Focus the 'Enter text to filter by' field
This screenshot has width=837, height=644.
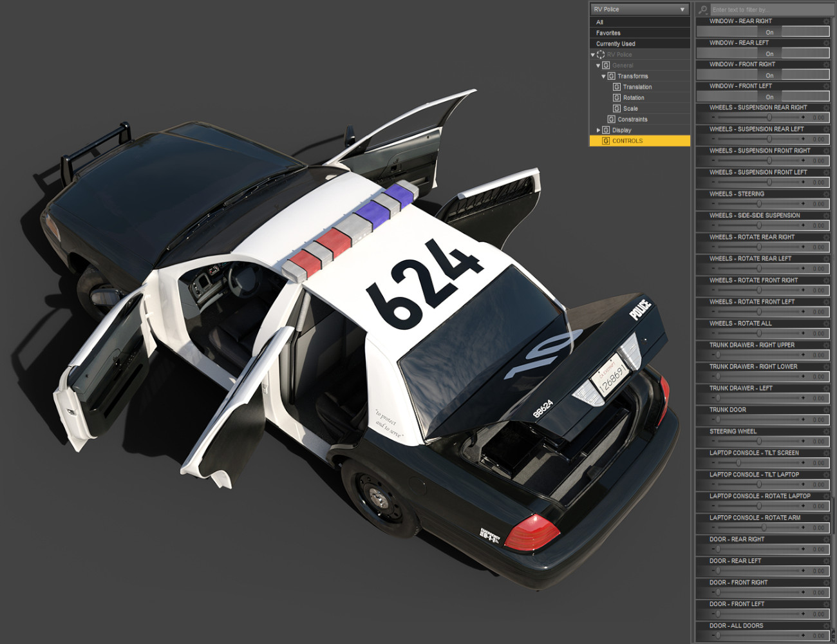click(x=771, y=10)
